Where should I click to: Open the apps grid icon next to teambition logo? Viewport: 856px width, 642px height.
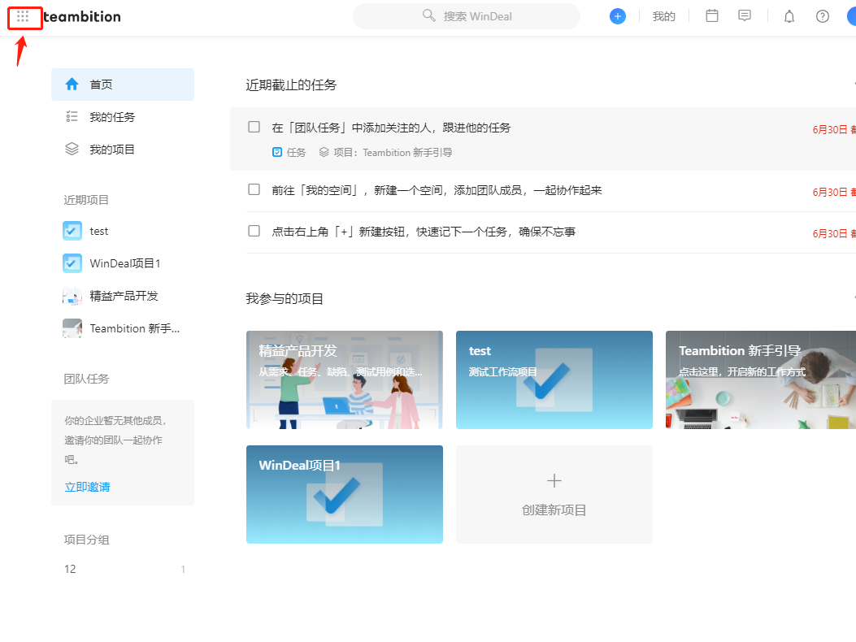(24, 16)
